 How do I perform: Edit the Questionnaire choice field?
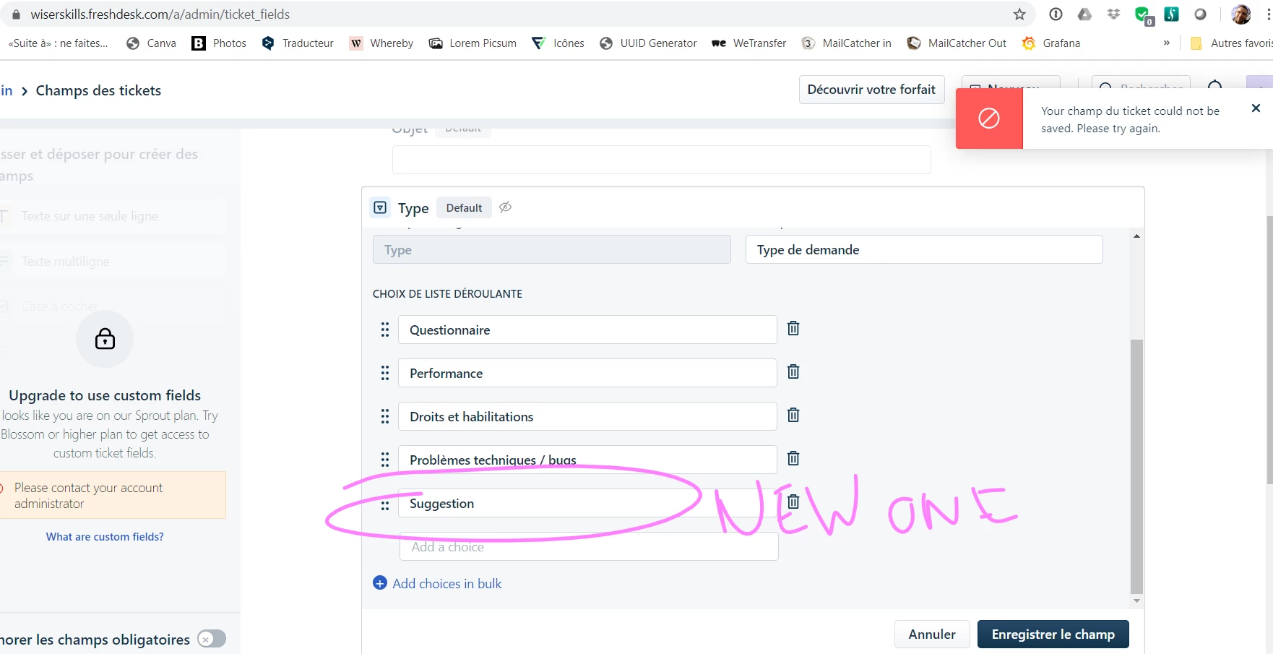coord(587,330)
